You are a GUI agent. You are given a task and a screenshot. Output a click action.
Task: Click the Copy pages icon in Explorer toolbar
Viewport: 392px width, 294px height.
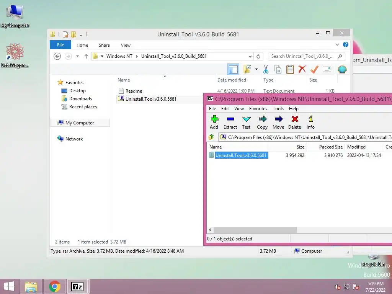click(x=278, y=69)
